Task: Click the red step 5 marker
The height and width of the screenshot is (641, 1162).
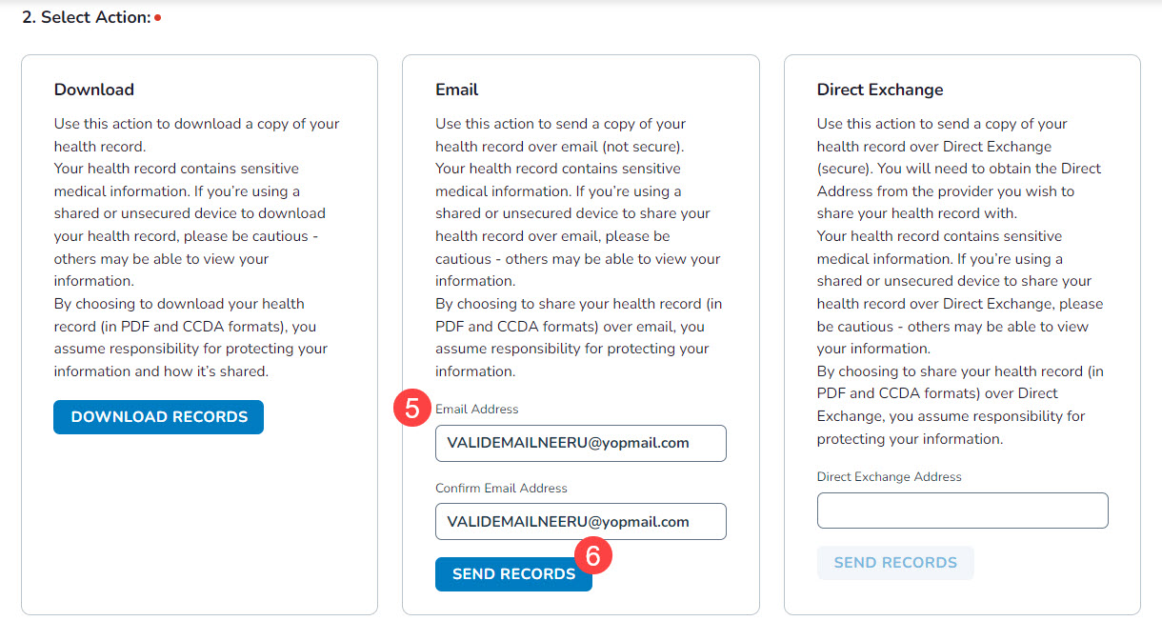Action: [x=412, y=410]
